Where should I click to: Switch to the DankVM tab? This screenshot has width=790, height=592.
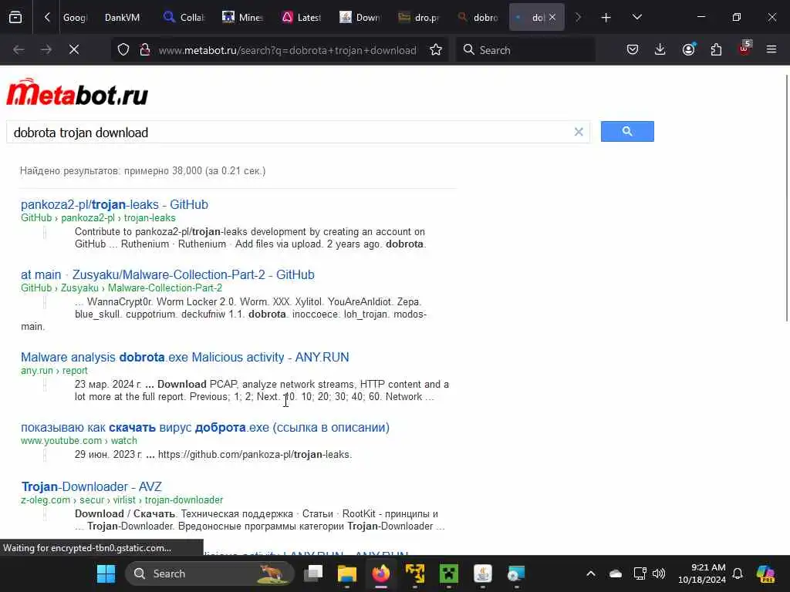[x=123, y=18]
